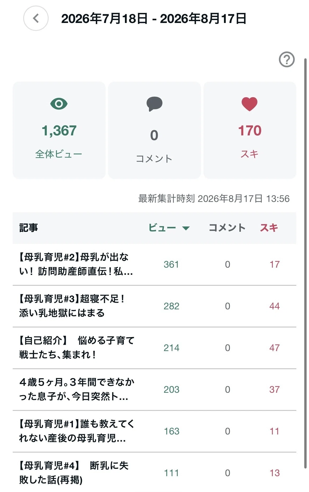Select the コメント 0 summary card

(154, 130)
